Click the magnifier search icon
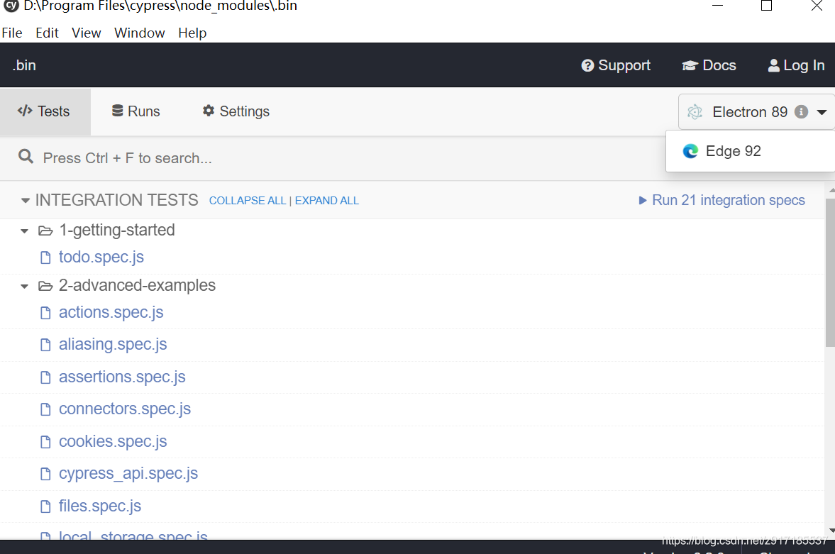835x554 pixels. point(26,157)
